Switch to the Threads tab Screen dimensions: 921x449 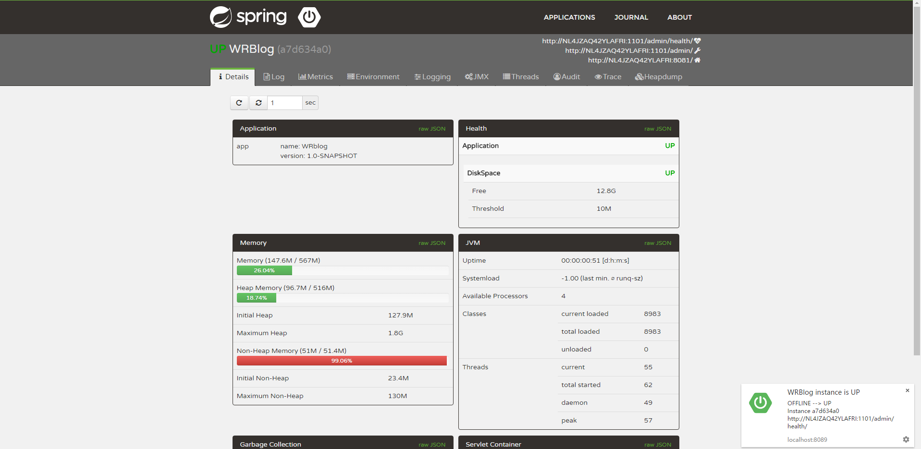(521, 77)
